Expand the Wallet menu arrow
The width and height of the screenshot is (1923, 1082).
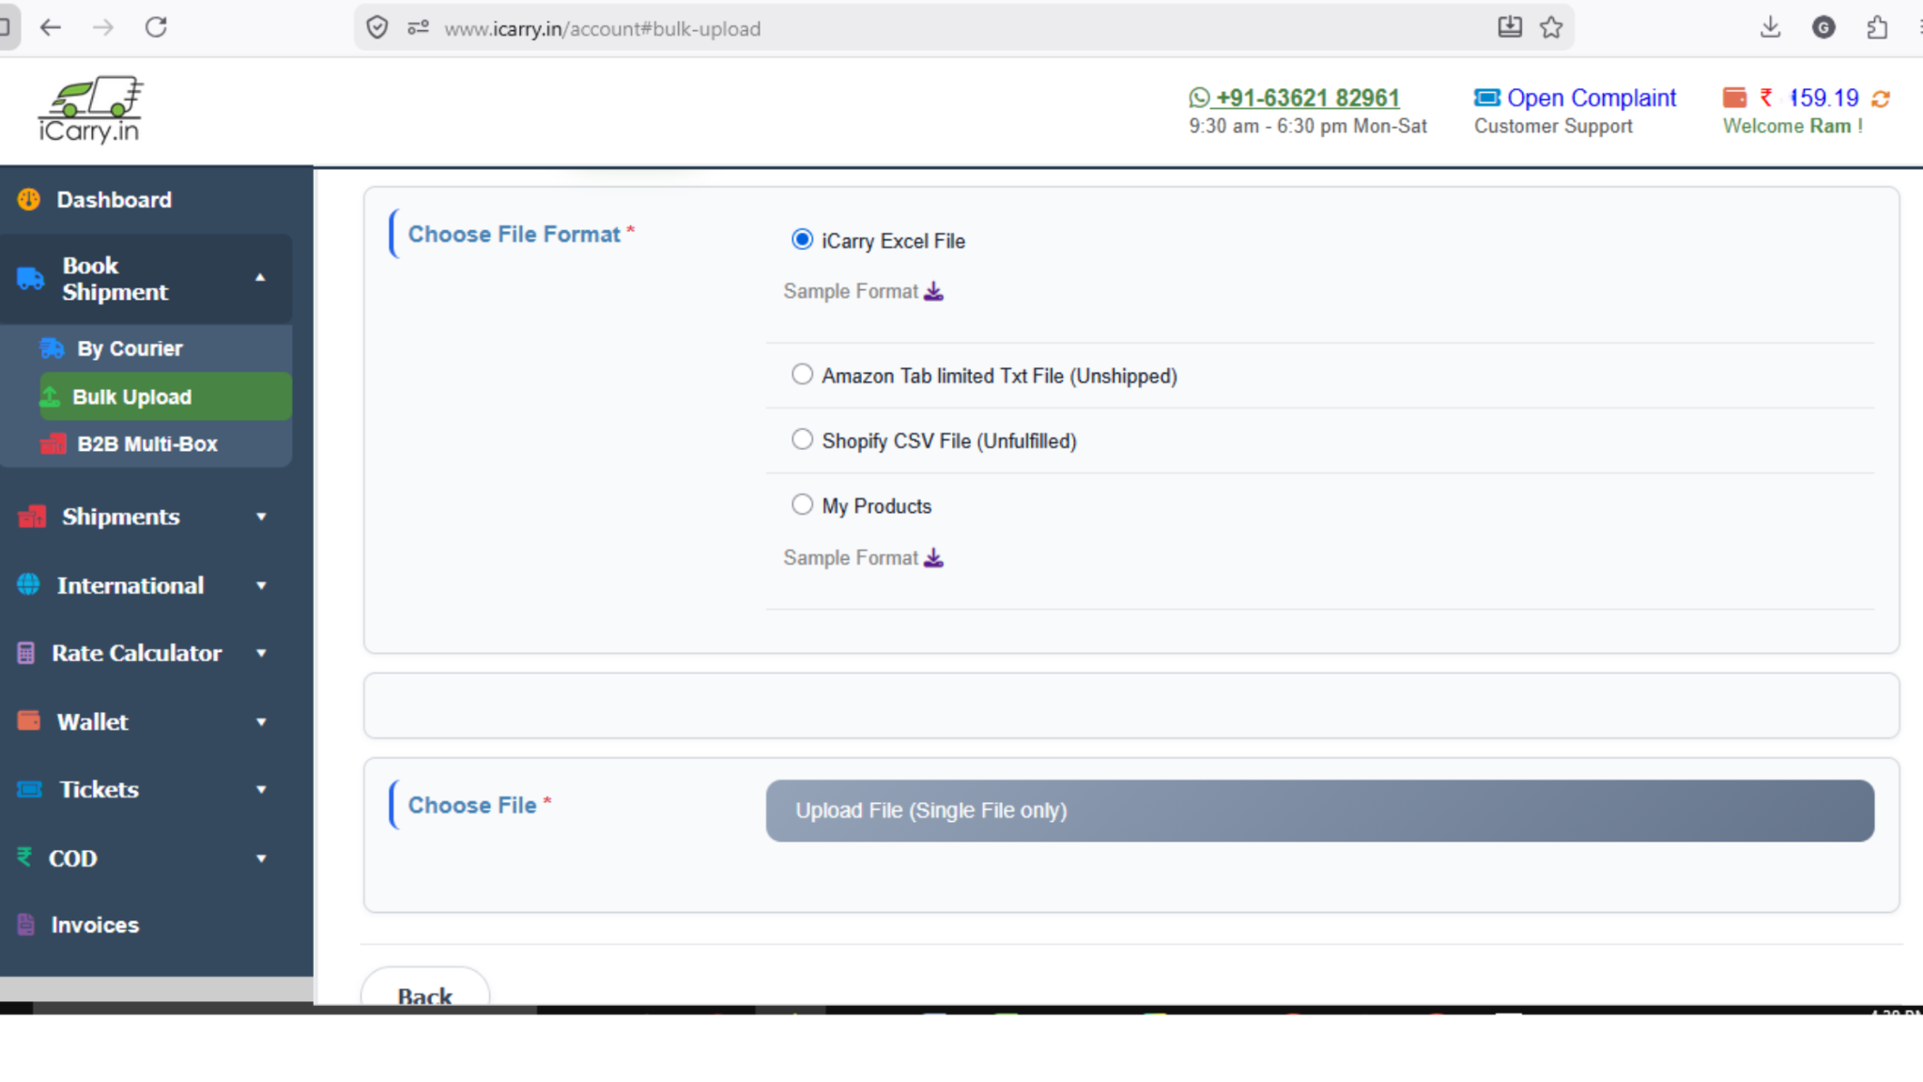pyautogui.click(x=261, y=721)
